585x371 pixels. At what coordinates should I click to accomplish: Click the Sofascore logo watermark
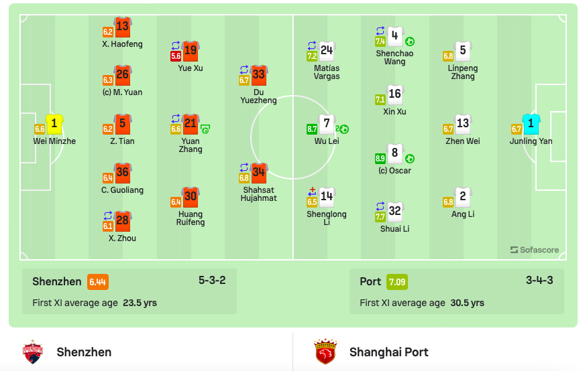pyautogui.click(x=535, y=250)
